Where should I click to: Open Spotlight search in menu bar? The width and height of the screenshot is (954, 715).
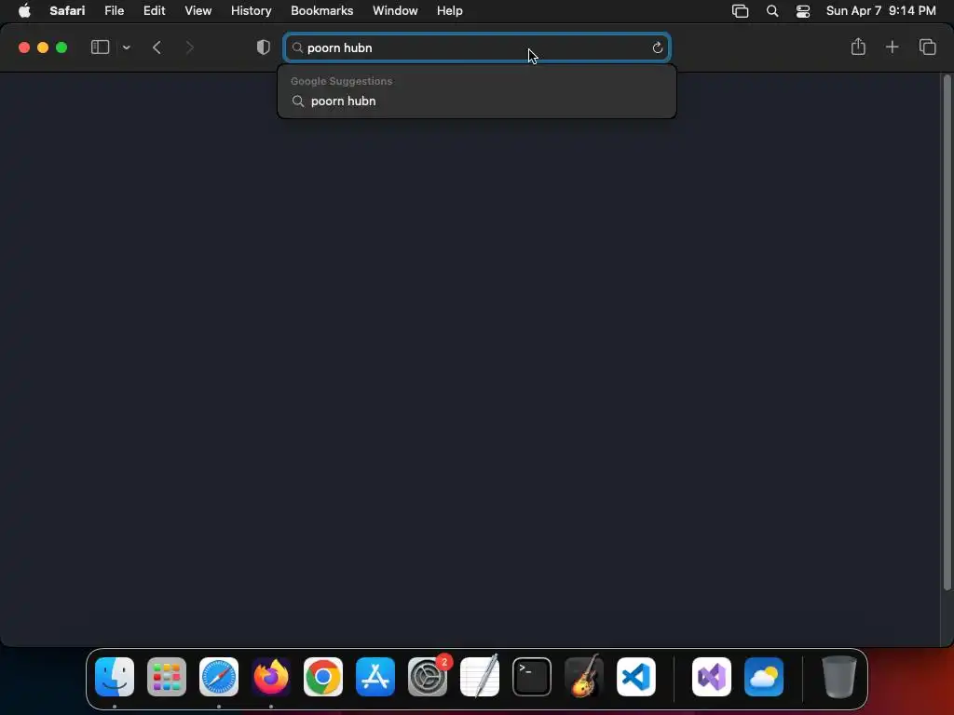click(x=772, y=11)
